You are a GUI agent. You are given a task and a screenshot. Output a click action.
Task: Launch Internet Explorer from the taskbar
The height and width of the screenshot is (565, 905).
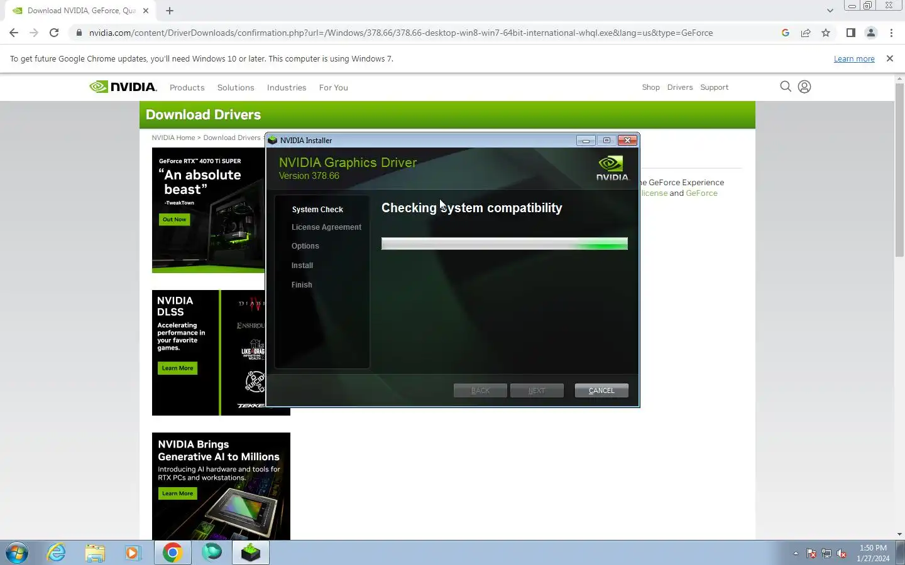(57, 552)
